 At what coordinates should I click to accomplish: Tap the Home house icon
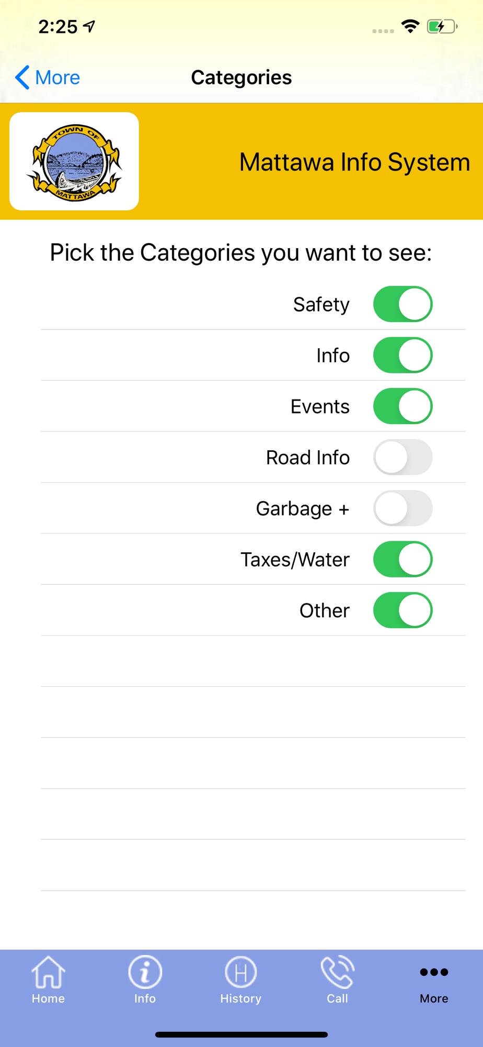point(48,973)
